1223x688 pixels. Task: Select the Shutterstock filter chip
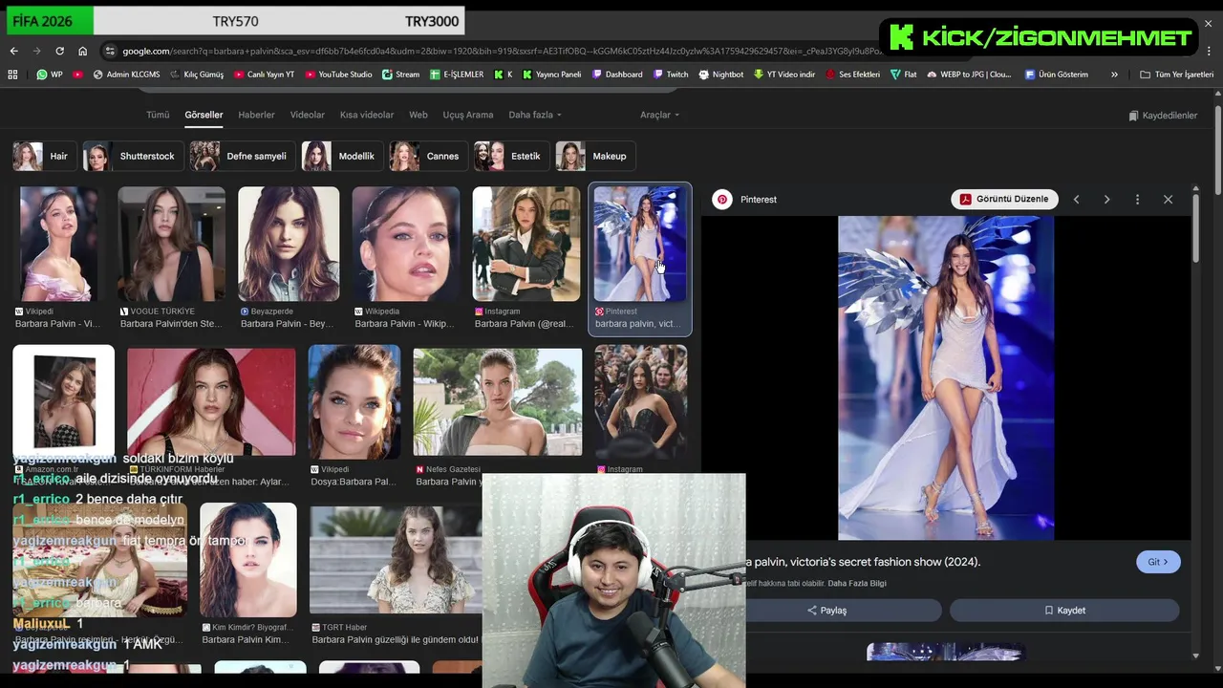(x=133, y=156)
